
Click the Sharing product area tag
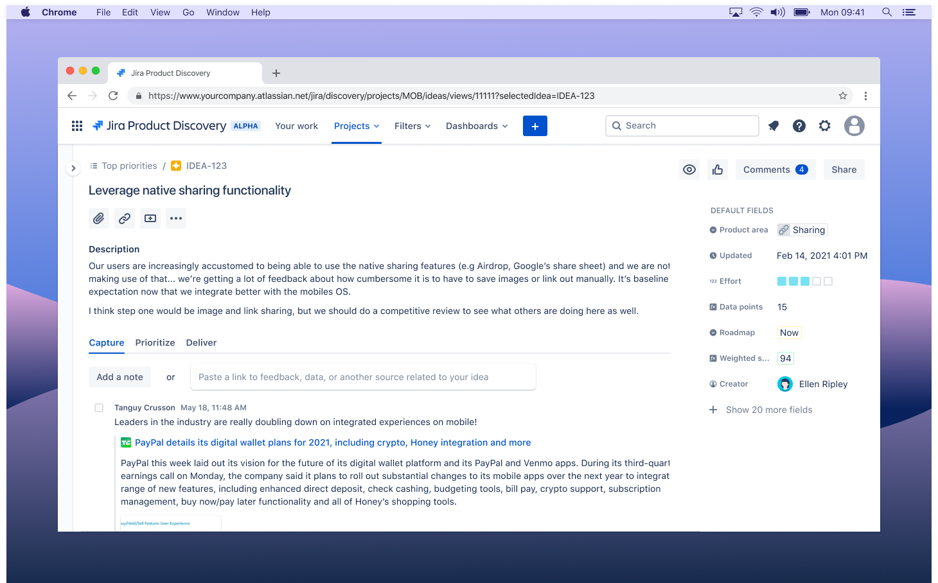802,230
